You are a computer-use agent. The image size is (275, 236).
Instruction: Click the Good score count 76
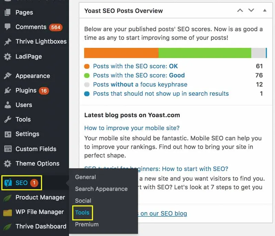point(259,75)
